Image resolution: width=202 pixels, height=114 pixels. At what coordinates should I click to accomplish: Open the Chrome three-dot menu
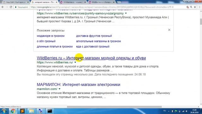(x=200, y=7)
